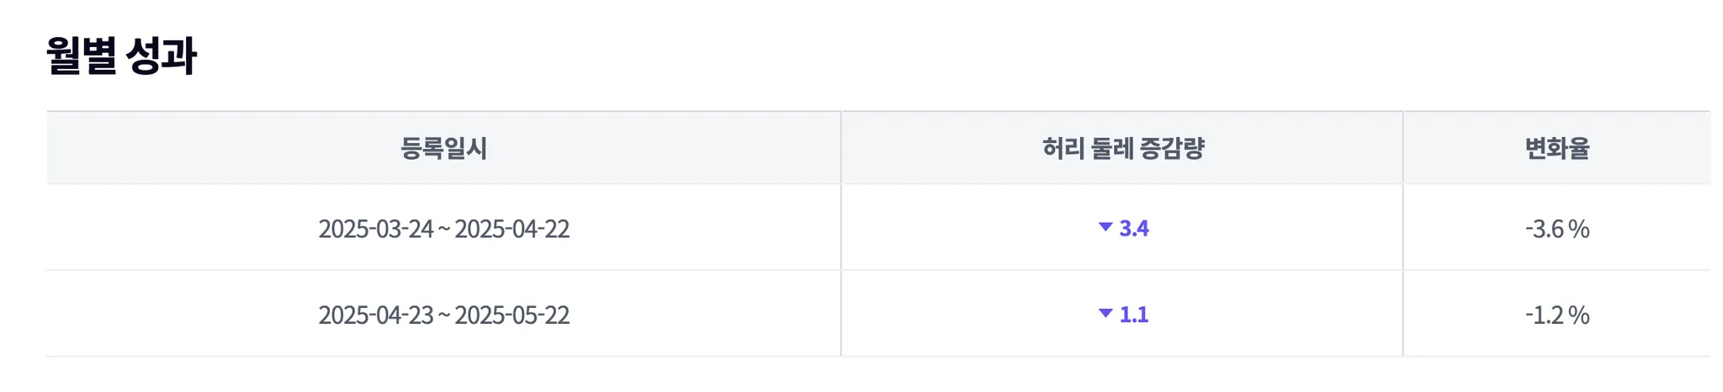Click the word 월별 in the title
This screenshot has height=392, width=1723.
[81, 56]
